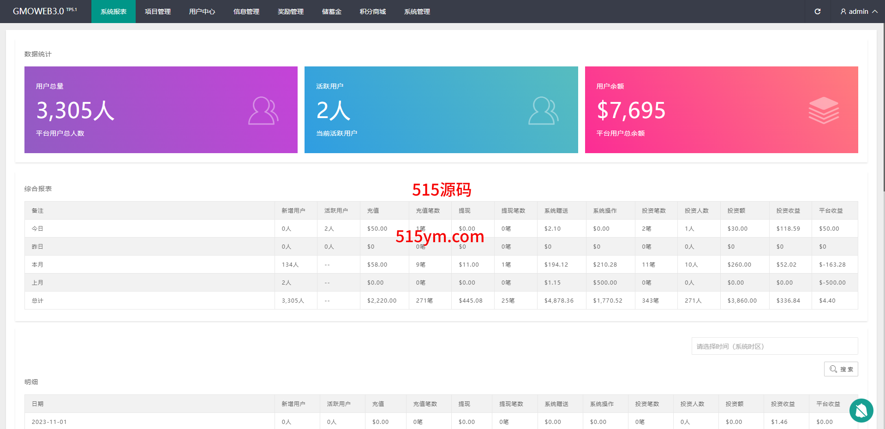Click the stacked layers icon in balance card
The width and height of the screenshot is (885, 429).
[823, 111]
